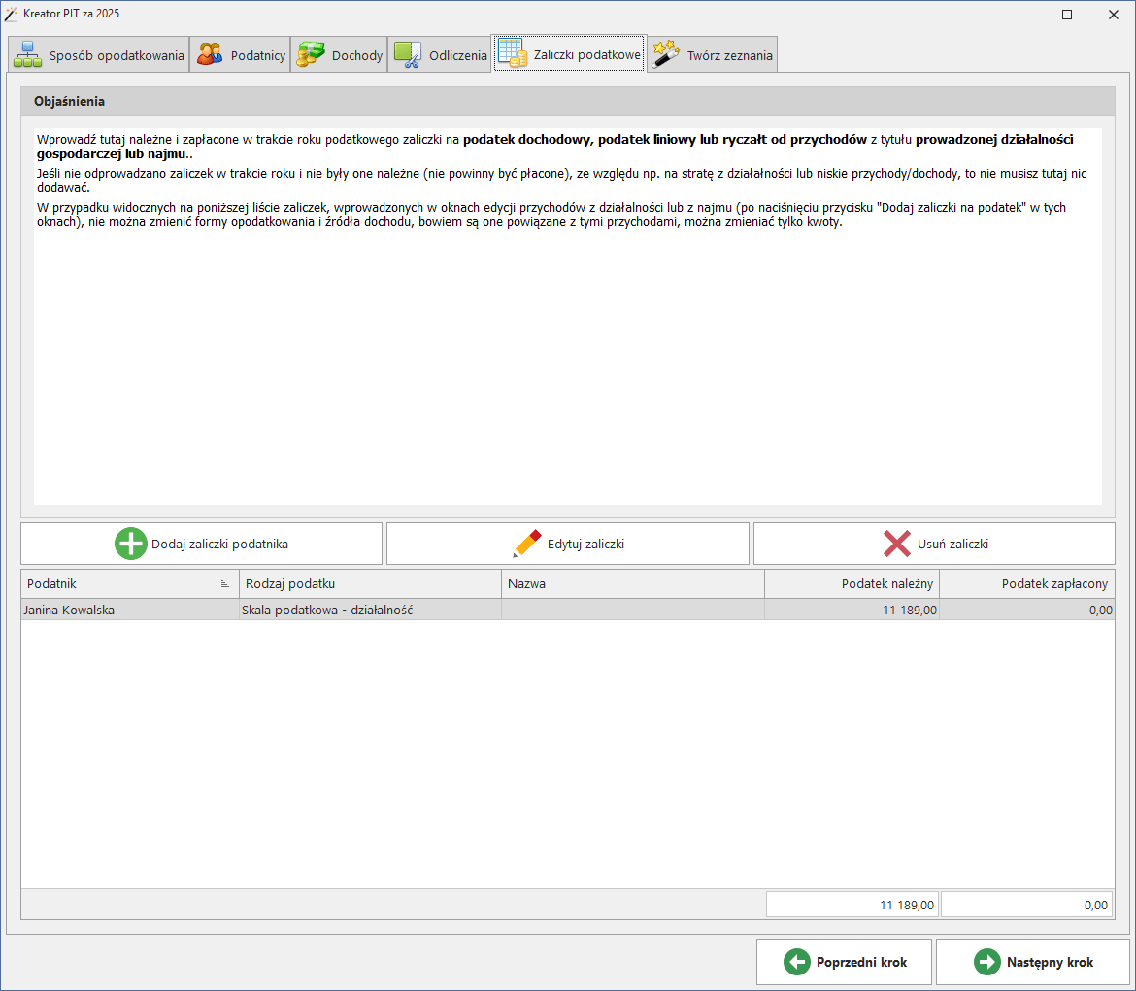
Task: Click the Usuń zaliczki button
Action: pyautogui.click(x=935, y=544)
